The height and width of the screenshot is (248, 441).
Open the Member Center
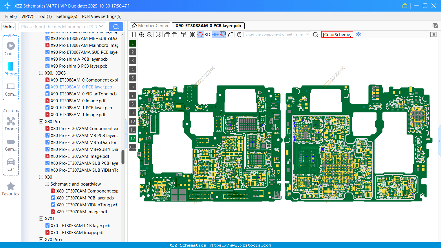pyautogui.click(x=150, y=26)
